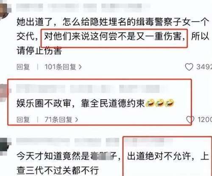Click like count 3492 on first comment
Image resolution: width=212 pixels, height=176 pixels.
(204, 67)
